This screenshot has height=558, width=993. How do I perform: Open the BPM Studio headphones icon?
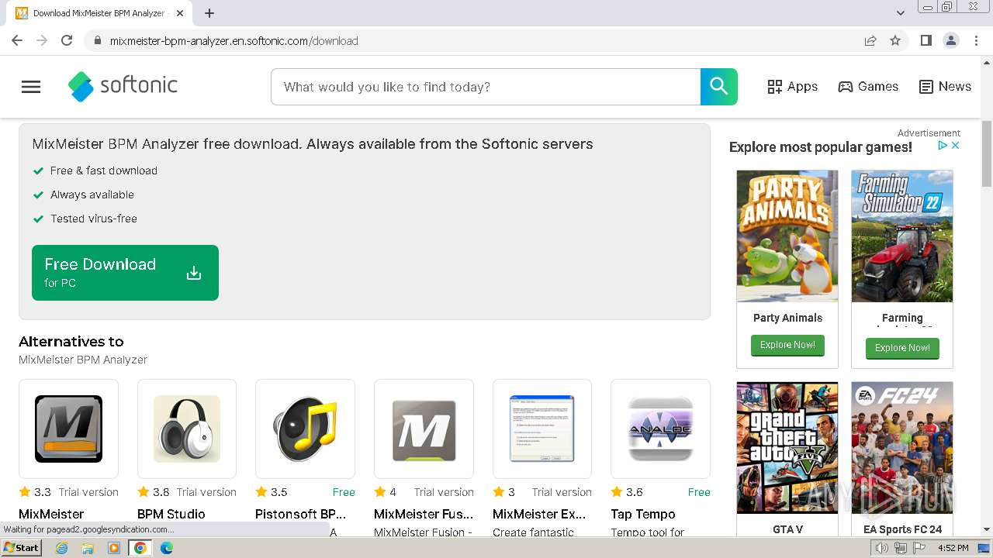pyautogui.click(x=187, y=429)
